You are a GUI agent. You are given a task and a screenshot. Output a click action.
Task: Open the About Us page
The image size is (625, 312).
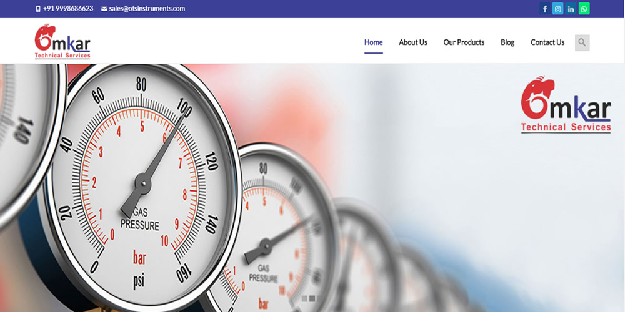point(413,42)
